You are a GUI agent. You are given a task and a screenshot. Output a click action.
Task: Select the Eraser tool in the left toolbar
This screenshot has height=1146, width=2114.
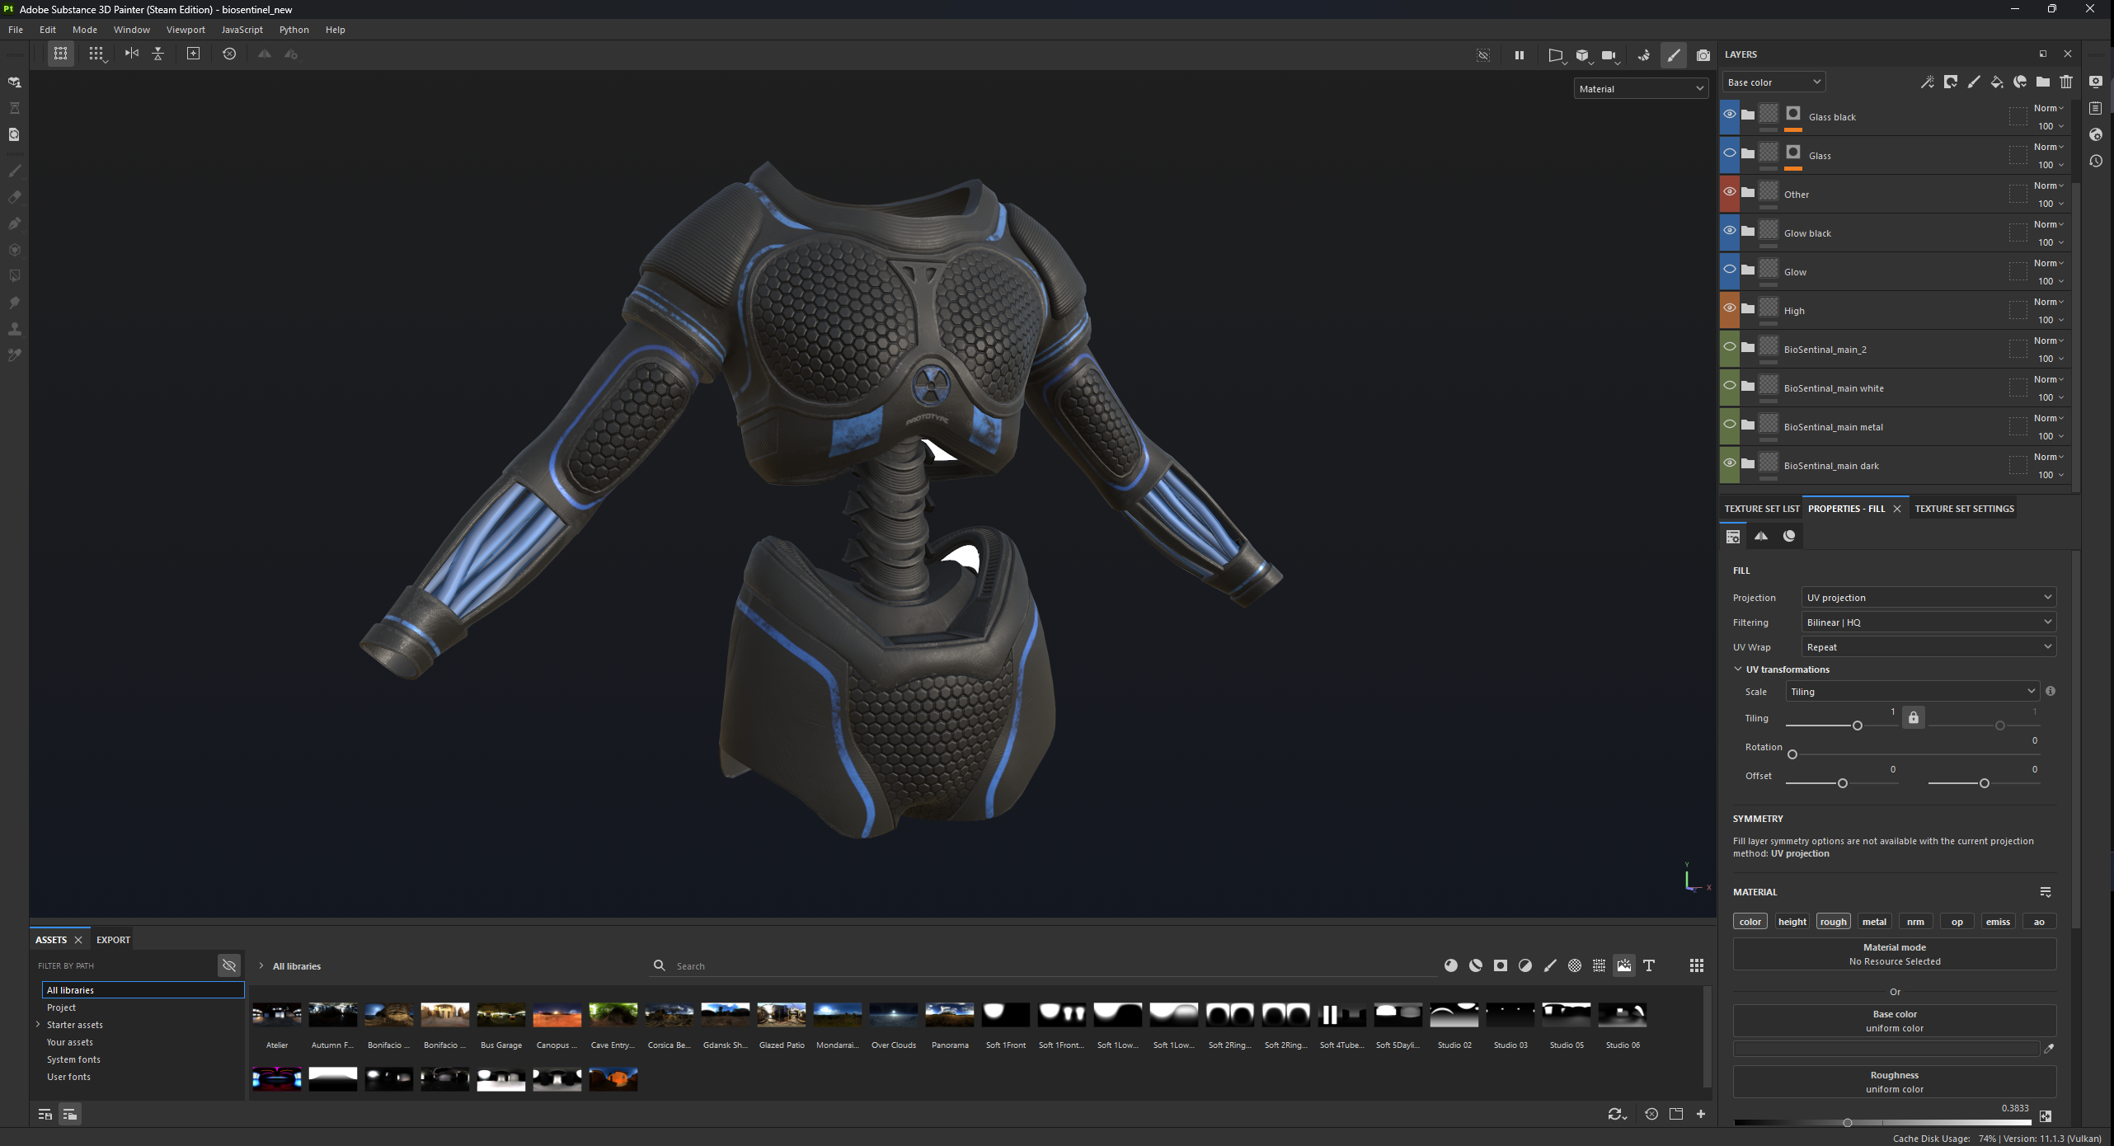(x=14, y=197)
